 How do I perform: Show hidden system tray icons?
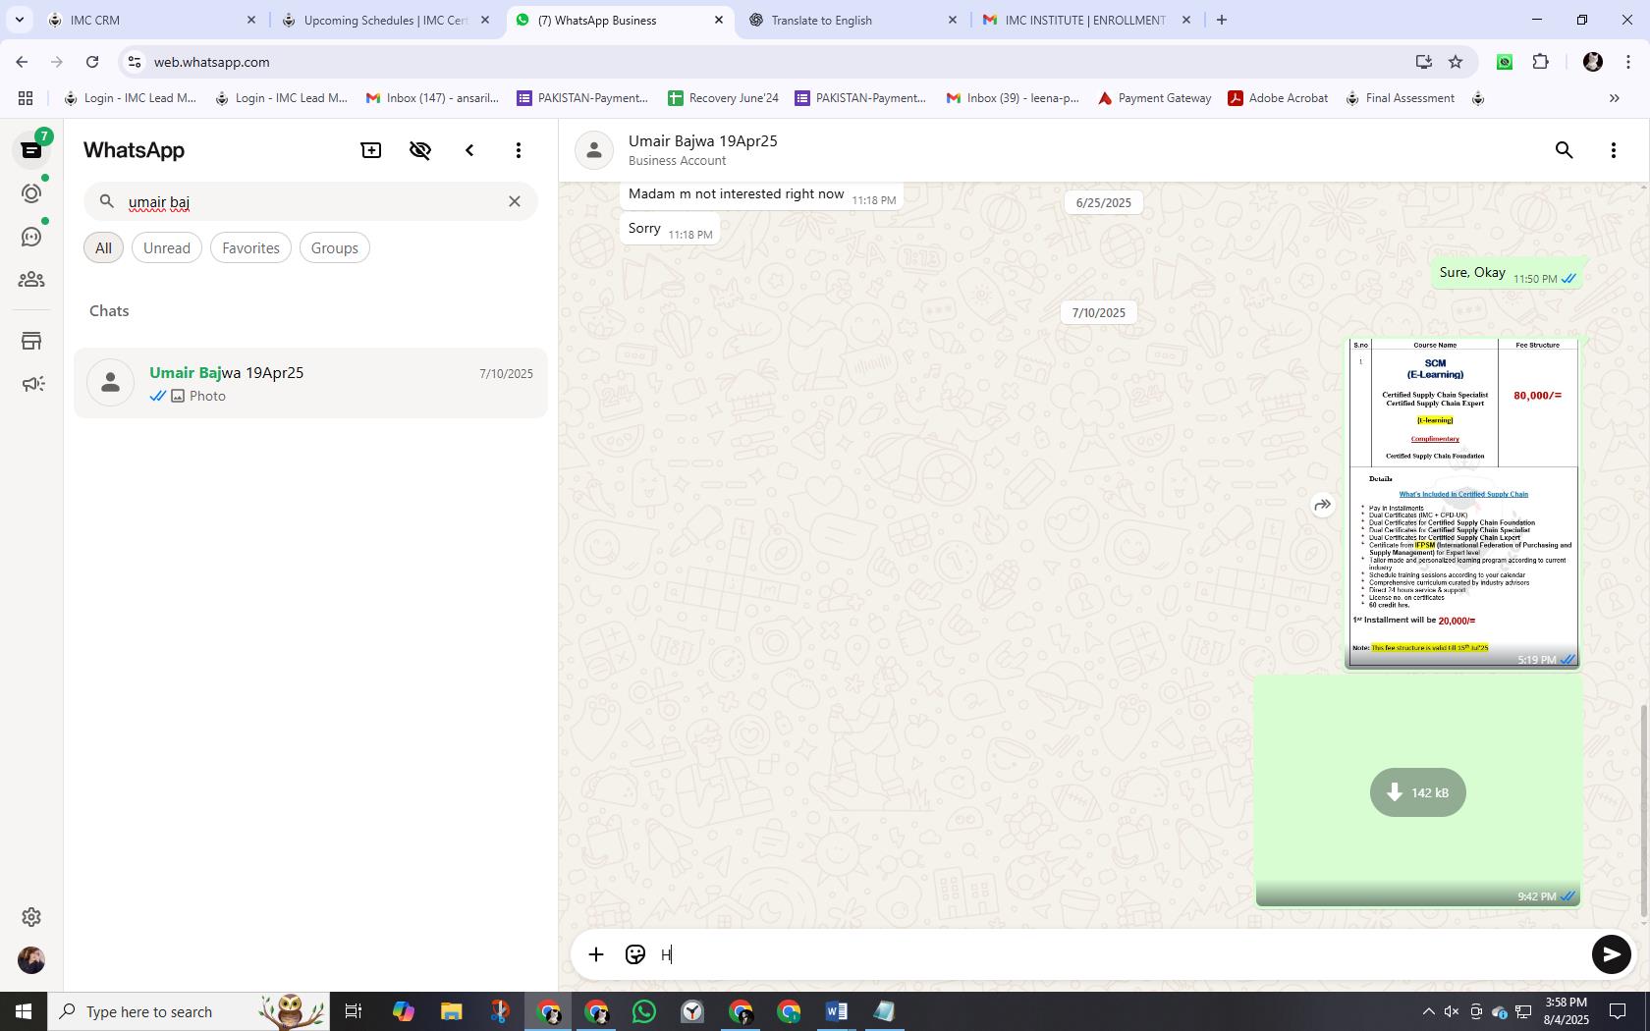(1428, 1011)
